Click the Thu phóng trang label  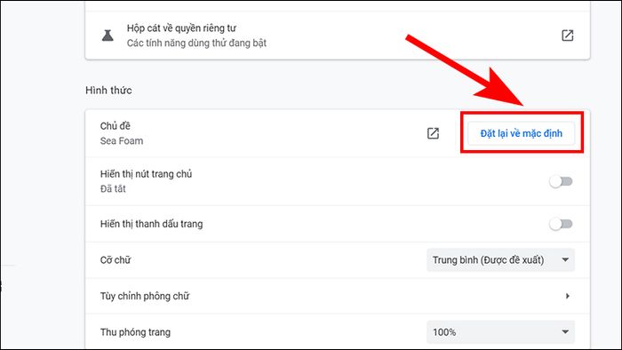135,332
